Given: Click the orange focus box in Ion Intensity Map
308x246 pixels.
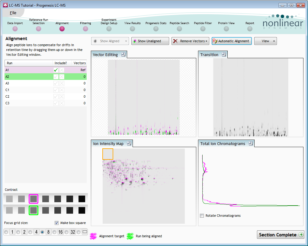Looking at the screenshot, I should 108,154.
